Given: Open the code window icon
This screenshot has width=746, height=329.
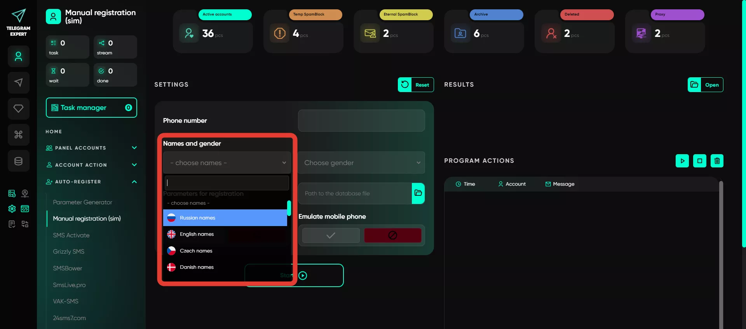Looking at the screenshot, I should tap(25, 209).
